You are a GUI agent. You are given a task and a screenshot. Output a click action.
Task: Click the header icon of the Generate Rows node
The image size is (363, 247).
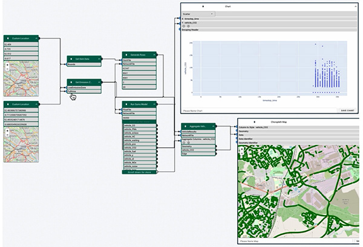[x=126, y=55]
